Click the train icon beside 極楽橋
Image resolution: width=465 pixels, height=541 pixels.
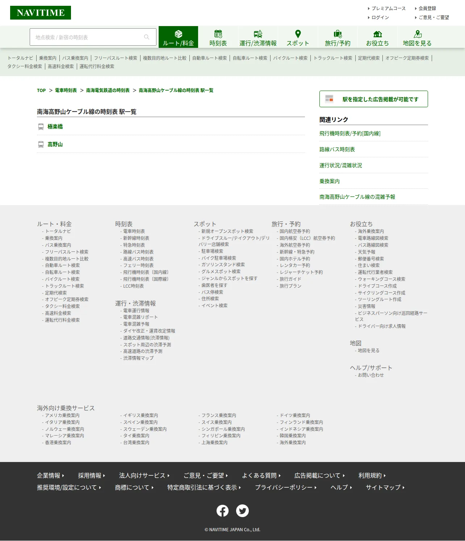(41, 127)
